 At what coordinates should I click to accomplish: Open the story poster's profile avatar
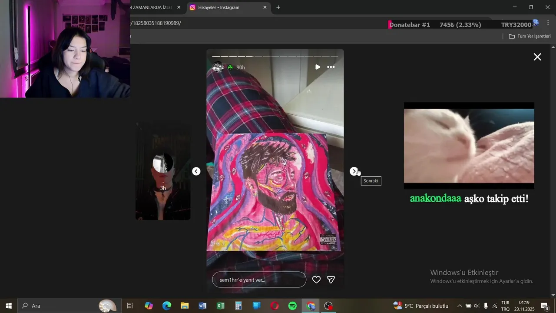(218, 67)
